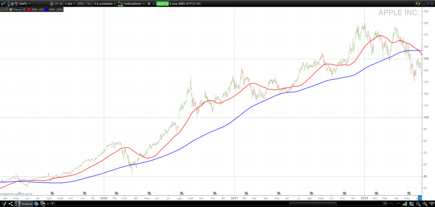Click the red-green refresh arrows icon
435x207 pixels.
(418, 3)
